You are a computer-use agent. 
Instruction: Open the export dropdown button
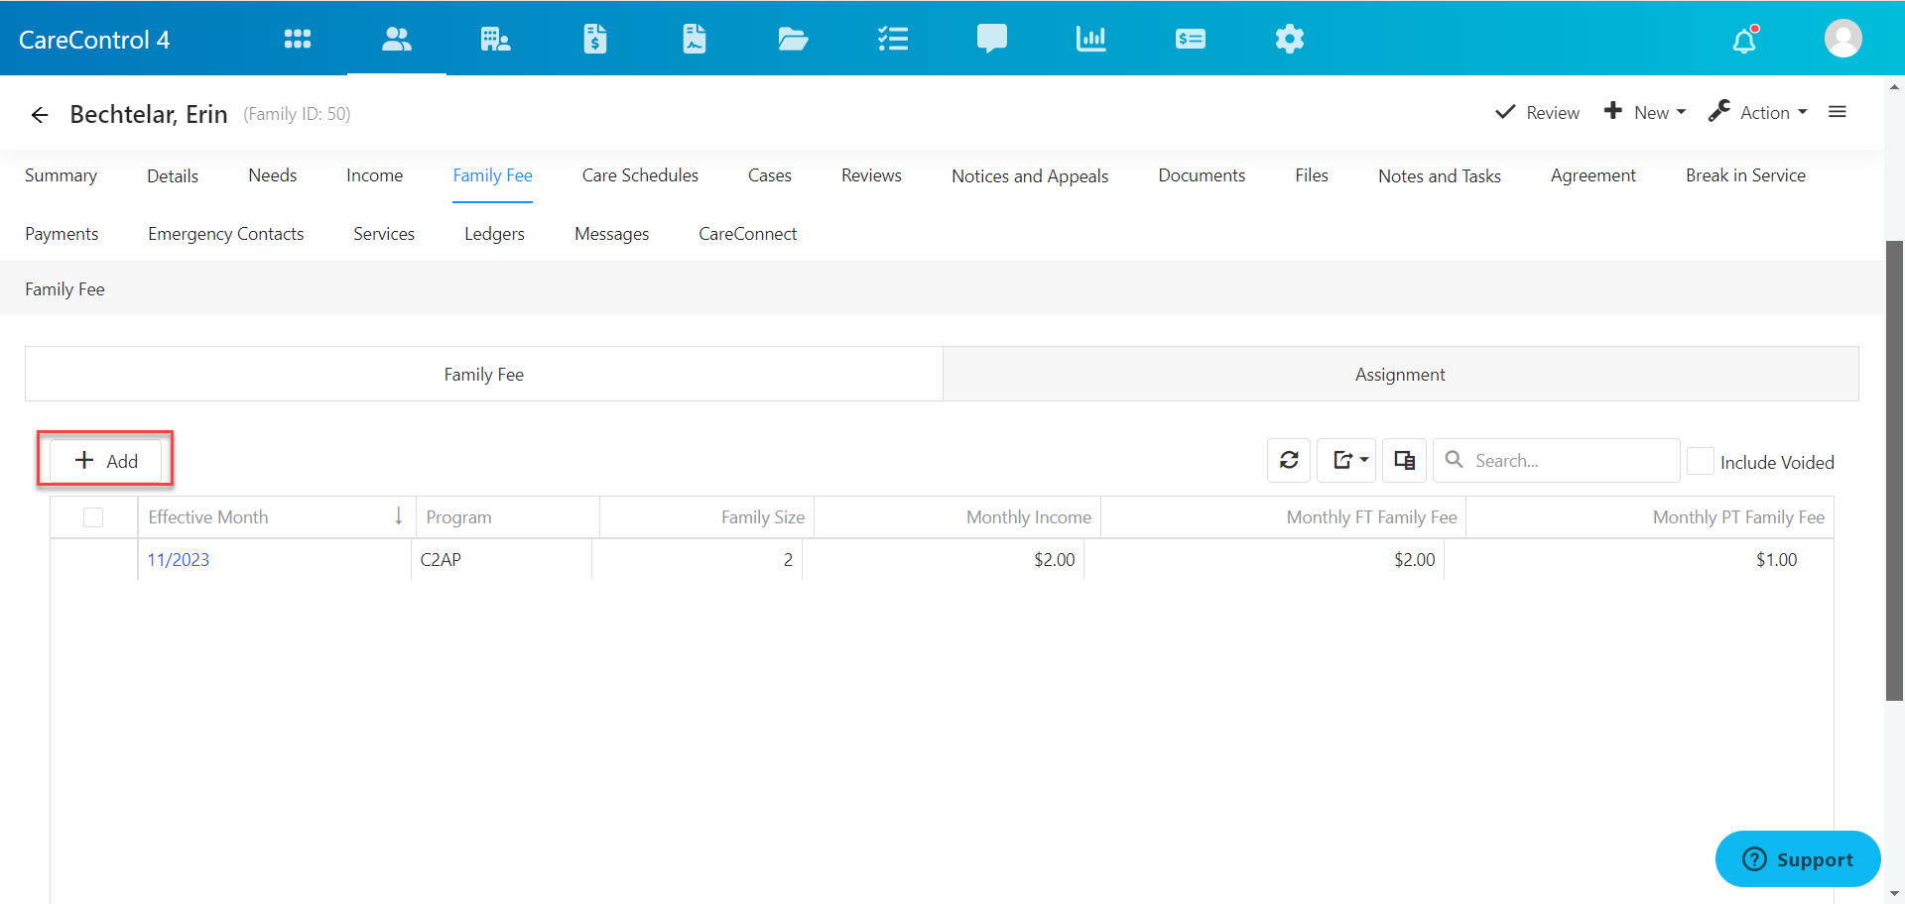(x=1346, y=460)
